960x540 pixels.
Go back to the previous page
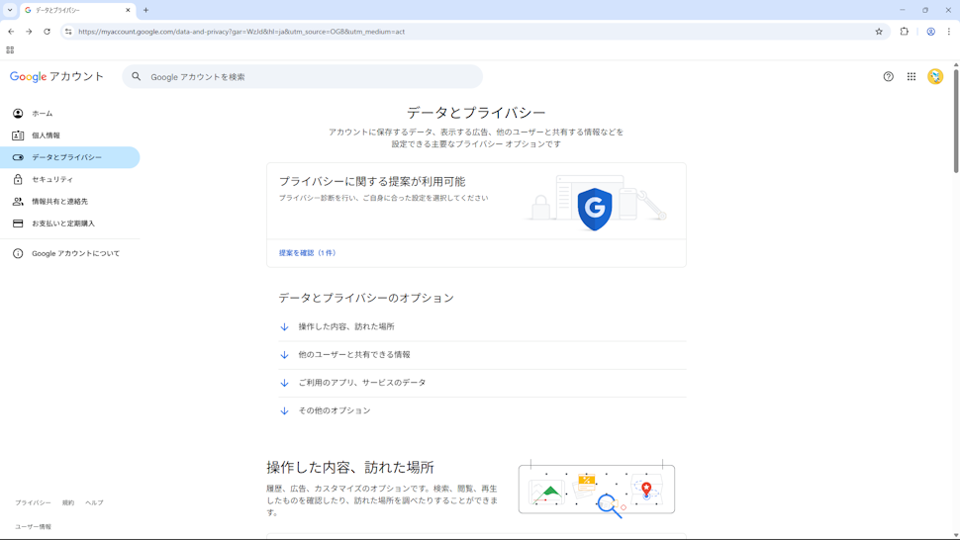coord(11,32)
